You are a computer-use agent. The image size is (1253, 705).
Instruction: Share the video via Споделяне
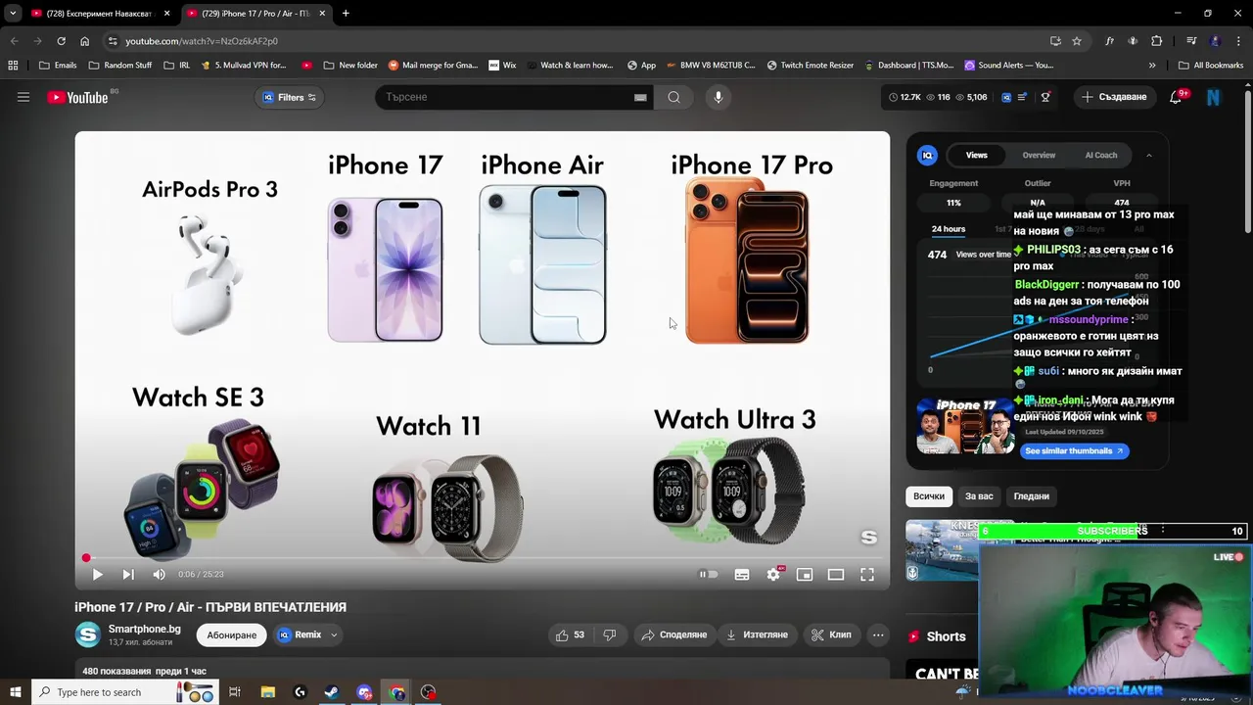tap(673, 634)
